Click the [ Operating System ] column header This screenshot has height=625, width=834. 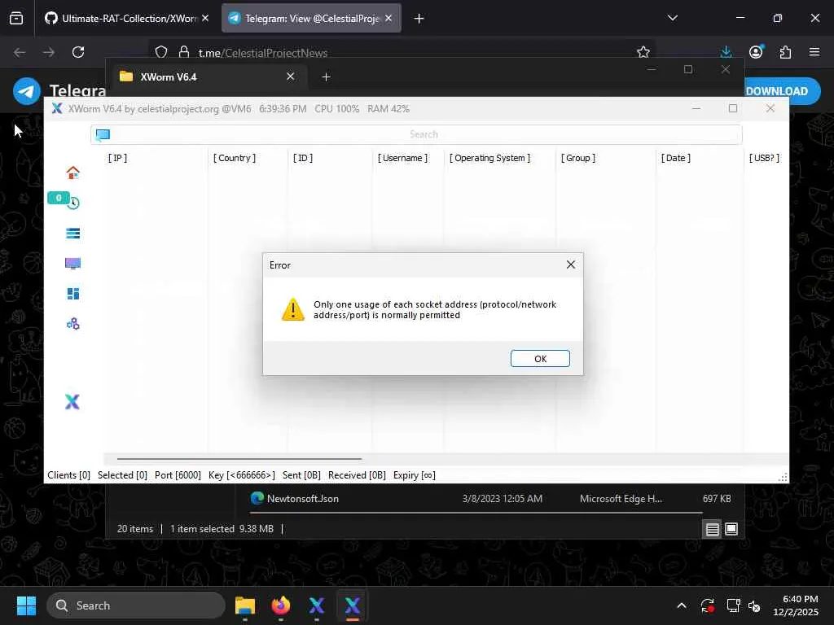click(x=489, y=158)
